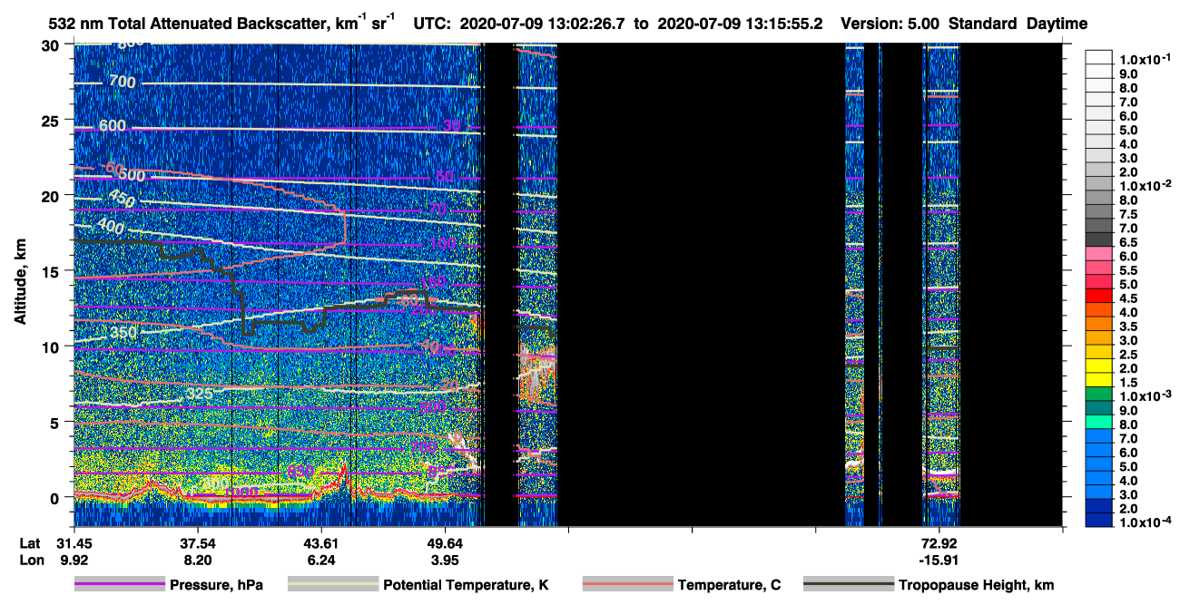Image resolution: width=1180 pixels, height=605 pixels.
Task: Click the Lat row label
Action: click(x=30, y=543)
